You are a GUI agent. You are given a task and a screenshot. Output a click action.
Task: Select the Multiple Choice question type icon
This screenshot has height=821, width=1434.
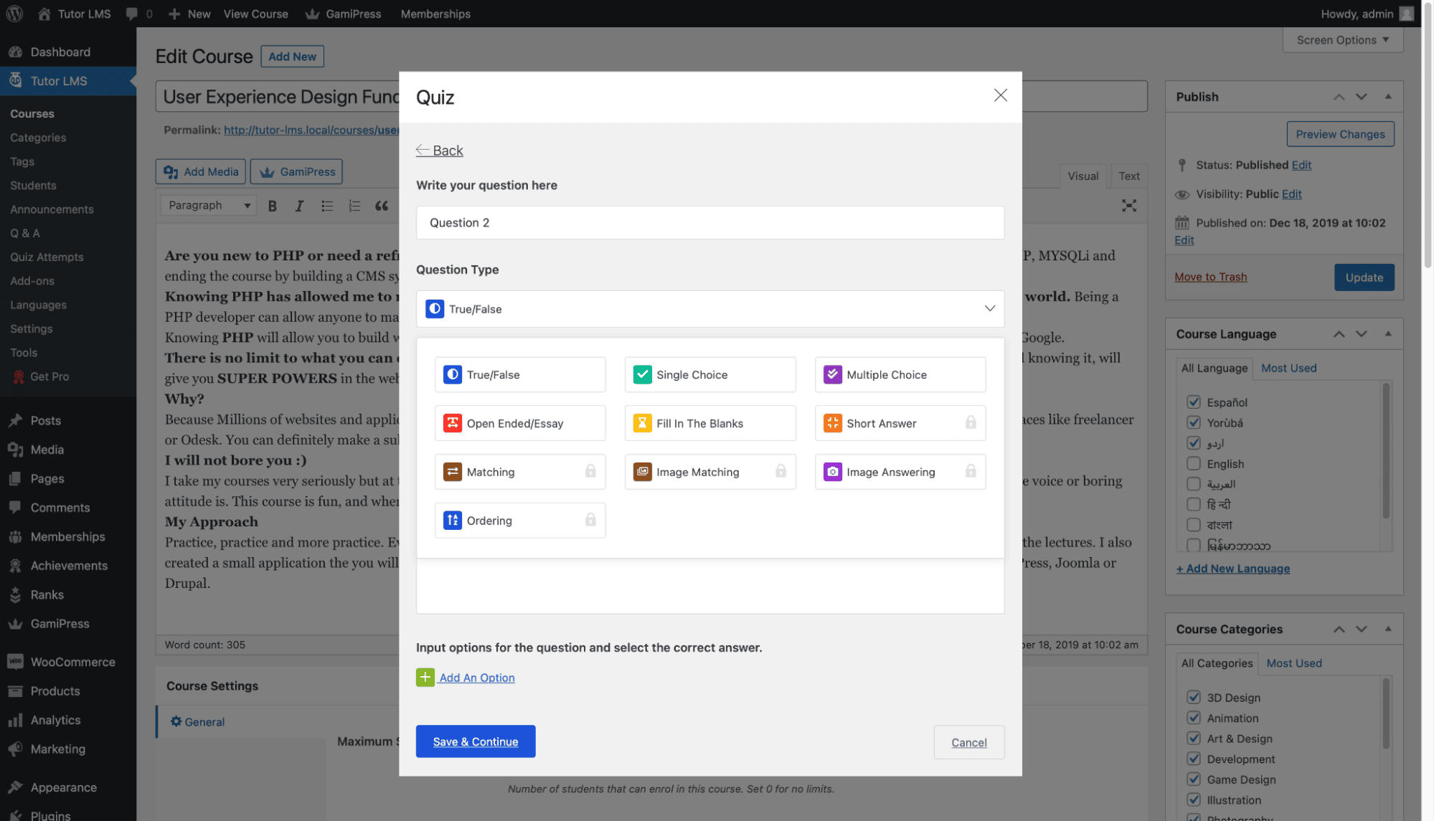point(832,374)
